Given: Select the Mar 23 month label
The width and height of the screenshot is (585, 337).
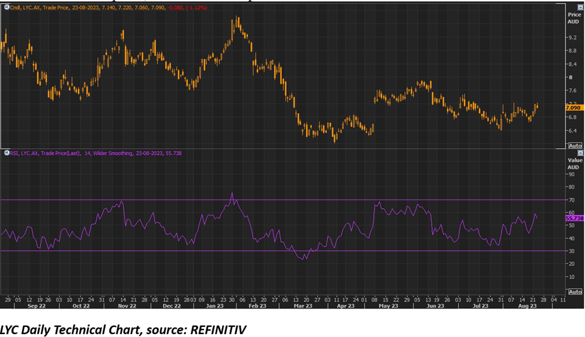Looking at the screenshot, I should click(303, 306).
